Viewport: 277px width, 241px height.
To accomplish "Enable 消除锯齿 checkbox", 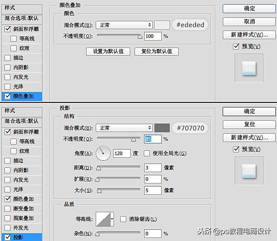I will pyautogui.click(x=123, y=219).
